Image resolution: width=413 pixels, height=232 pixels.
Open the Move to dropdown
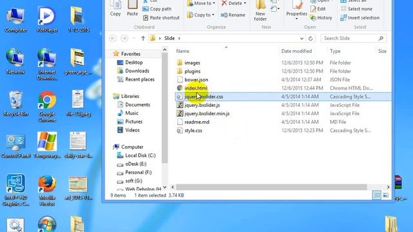click(201, 3)
